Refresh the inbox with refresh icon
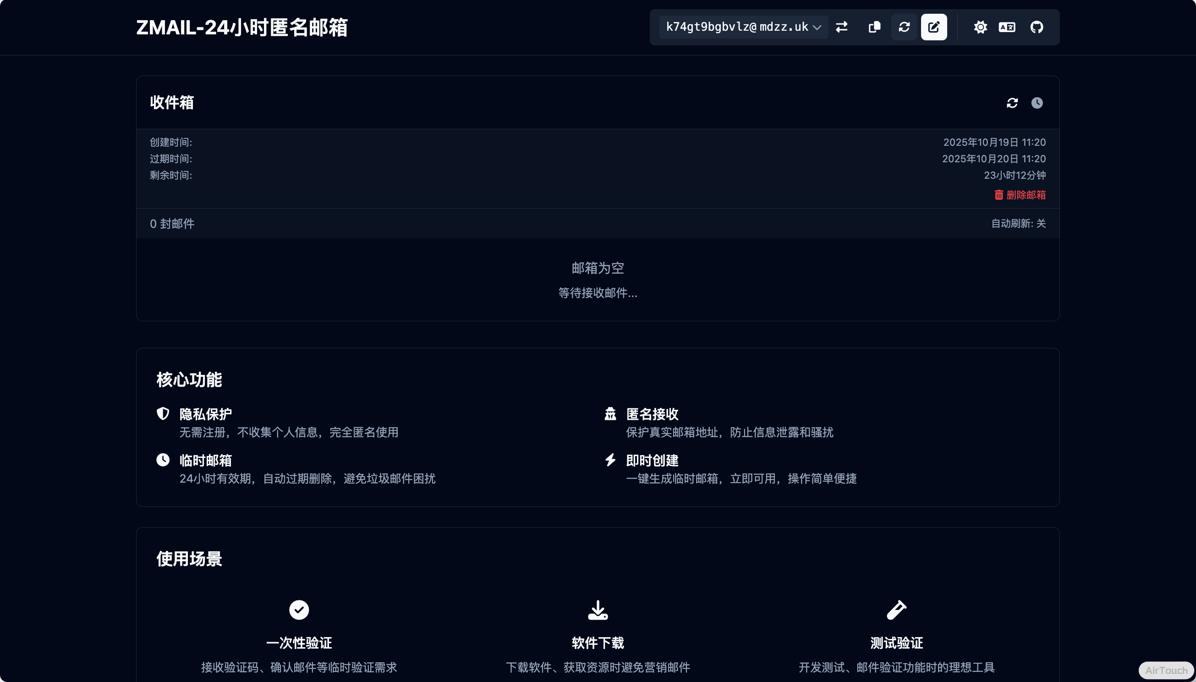Viewport: 1196px width, 682px height. pos(1012,103)
